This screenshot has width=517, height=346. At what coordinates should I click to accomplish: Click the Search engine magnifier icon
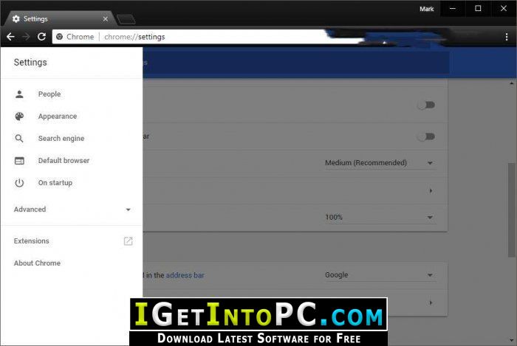(19, 138)
